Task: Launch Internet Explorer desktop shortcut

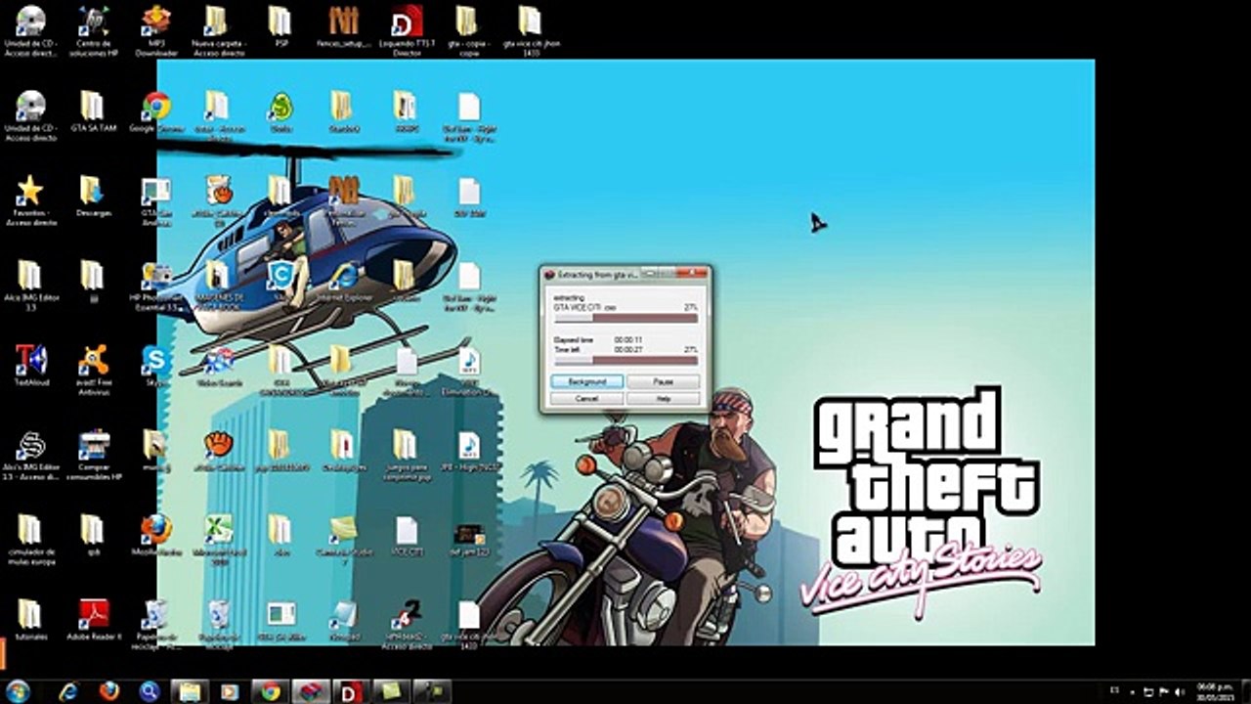Action: (344, 282)
